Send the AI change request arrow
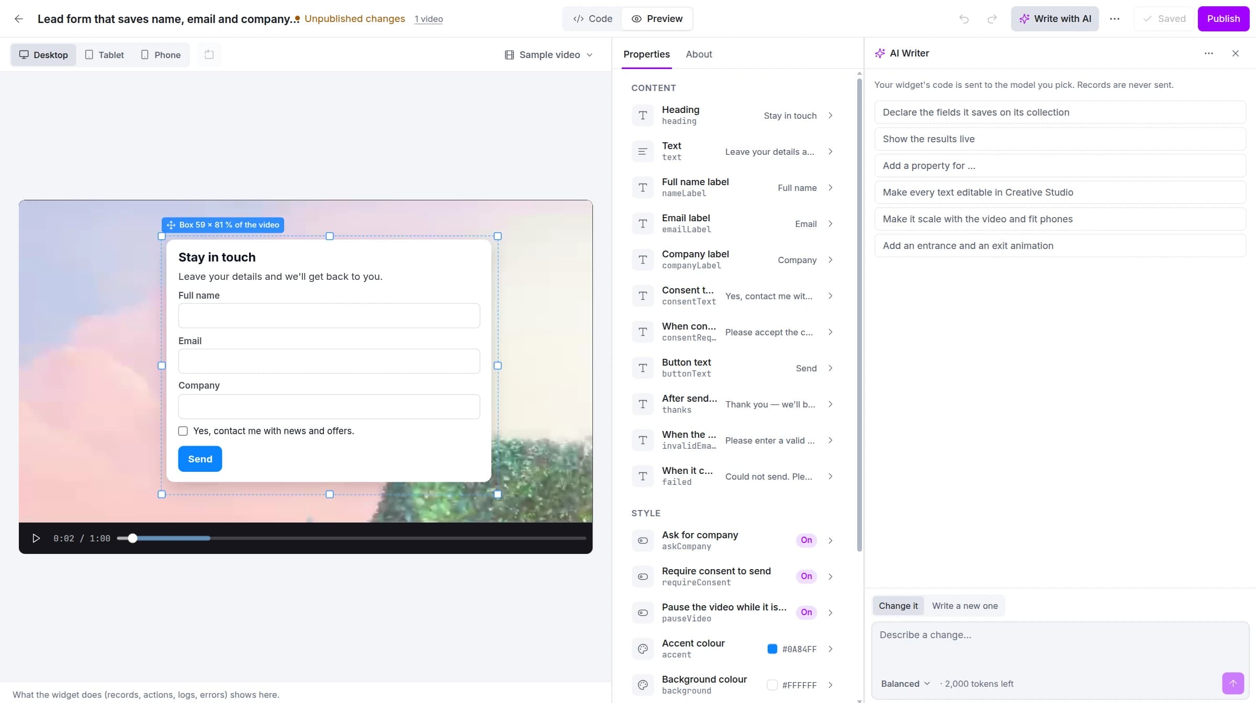 click(1233, 683)
